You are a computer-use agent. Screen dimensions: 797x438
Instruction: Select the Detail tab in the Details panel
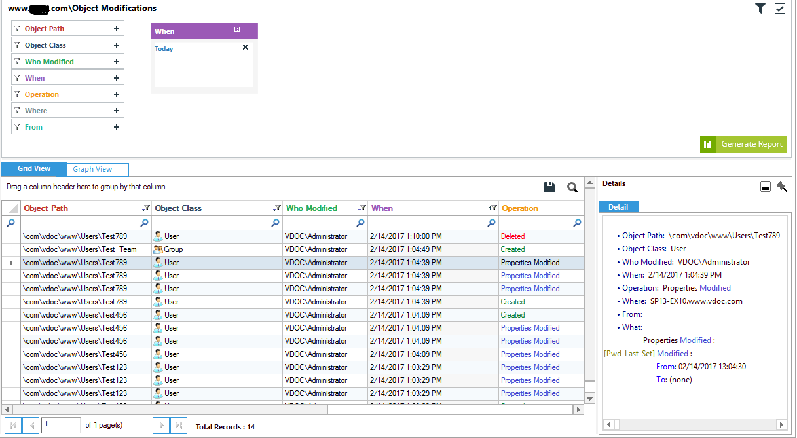tap(618, 207)
